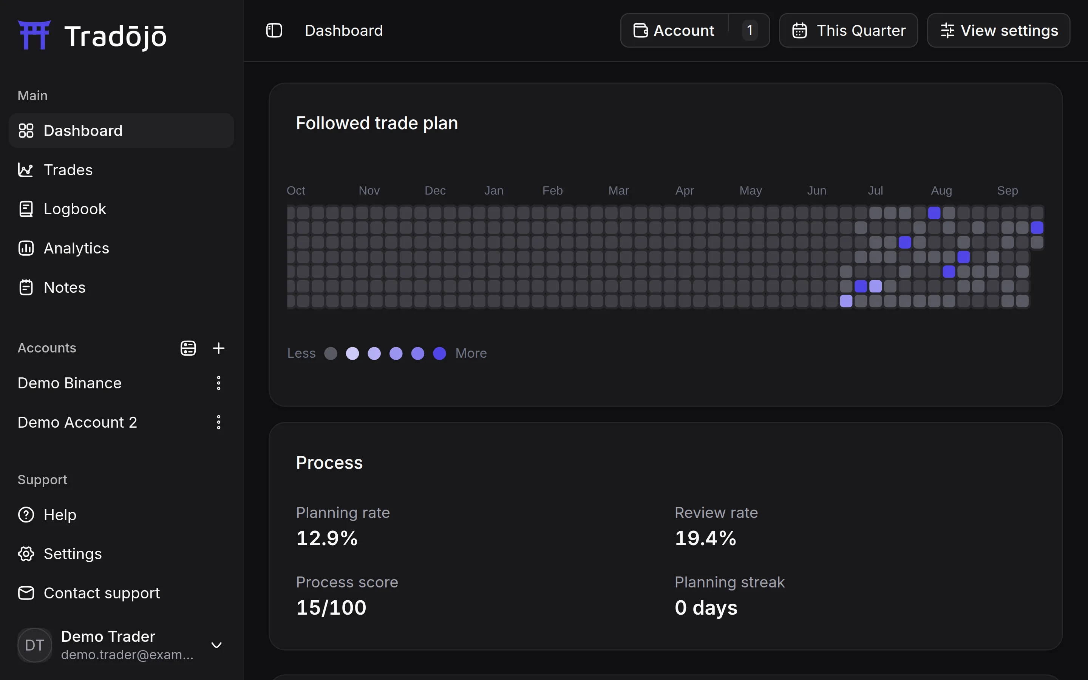Click the Notes calendar icon
The width and height of the screenshot is (1088, 680).
pos(26,287)
